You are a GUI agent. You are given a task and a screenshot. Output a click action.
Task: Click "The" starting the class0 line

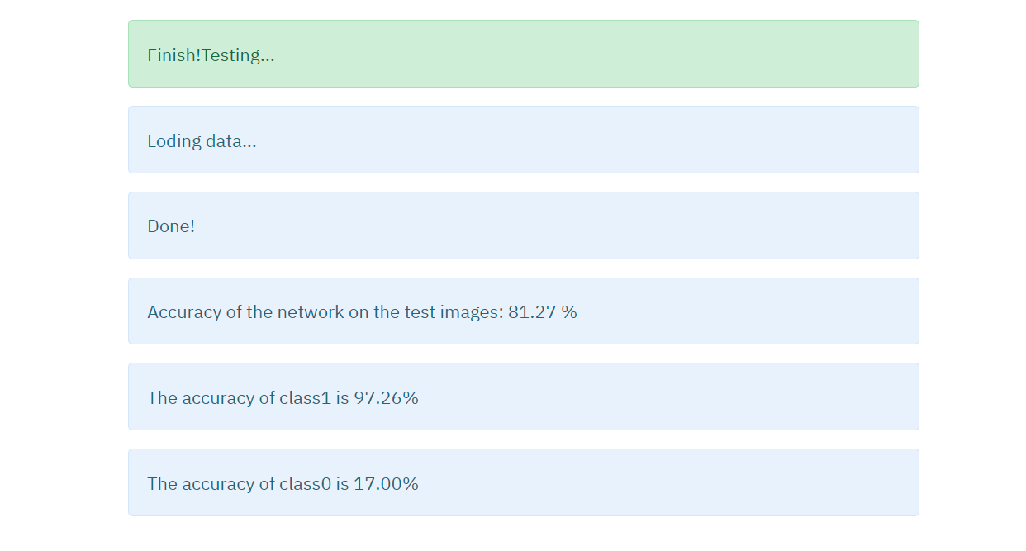pyautogui.click(x=162, y=484)
